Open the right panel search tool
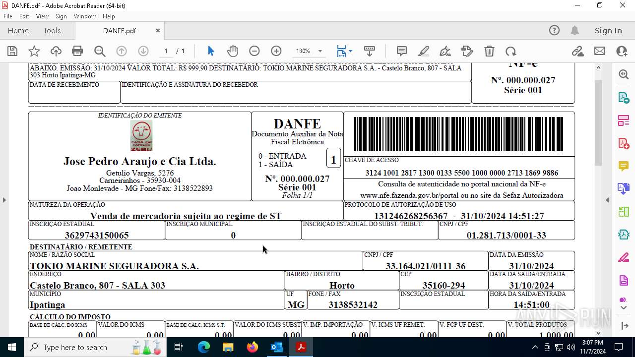Viewport: 635px width, 357px height. tap(624, 74)
